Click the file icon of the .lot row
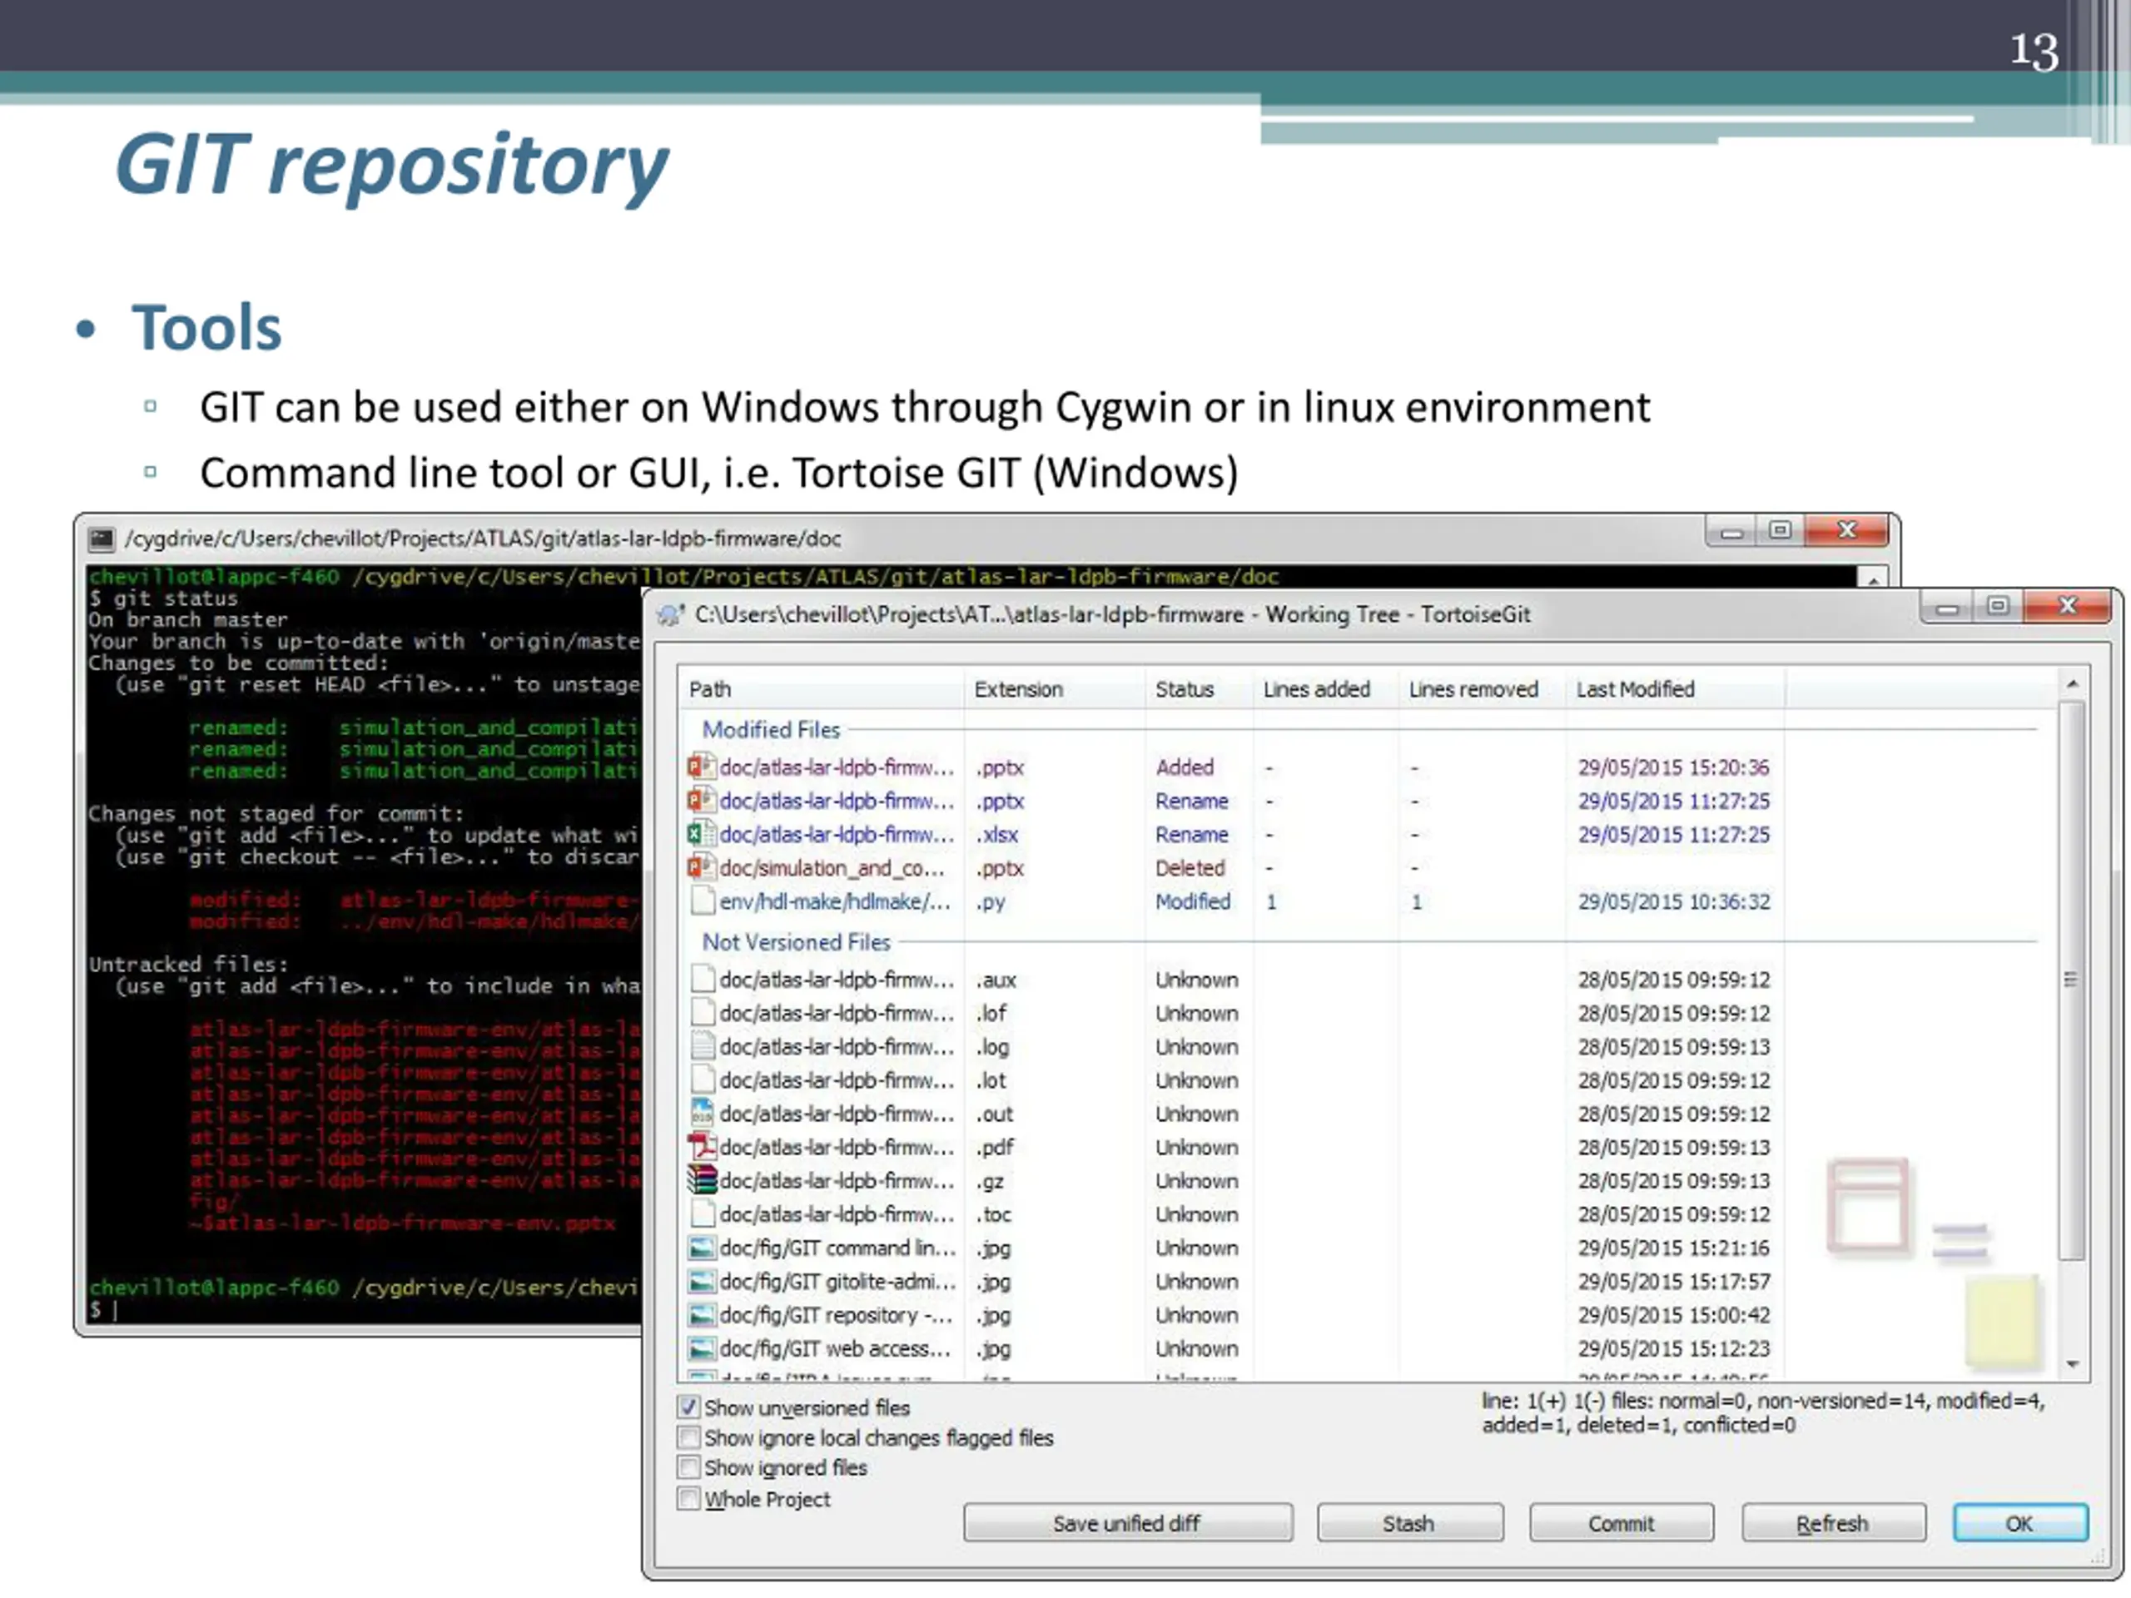The width and height of the screenshot is (2131, 1598). 703,1079
